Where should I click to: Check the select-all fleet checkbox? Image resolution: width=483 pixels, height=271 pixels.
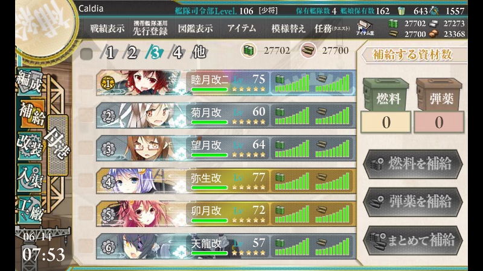(x=86, y=54)
